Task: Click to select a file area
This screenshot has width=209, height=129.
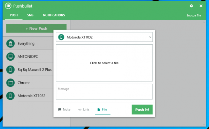Action: (104, 63)
